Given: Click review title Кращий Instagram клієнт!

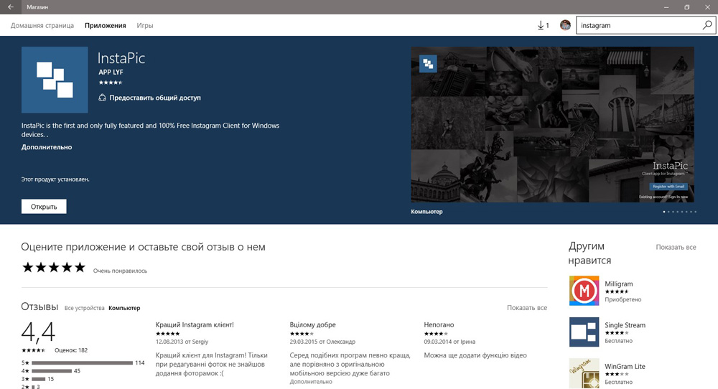Looking at the screenshot, I should point(195,324).
